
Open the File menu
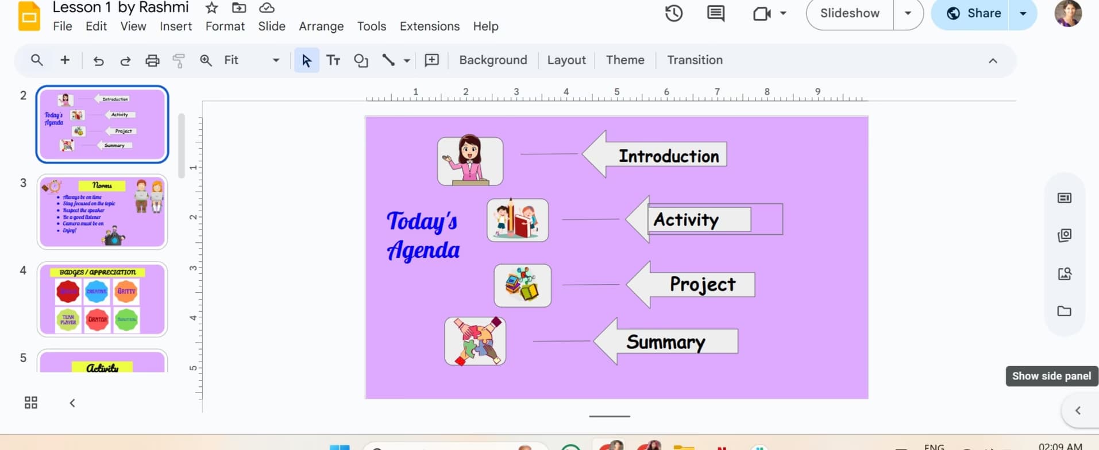[x=62, y=26]
